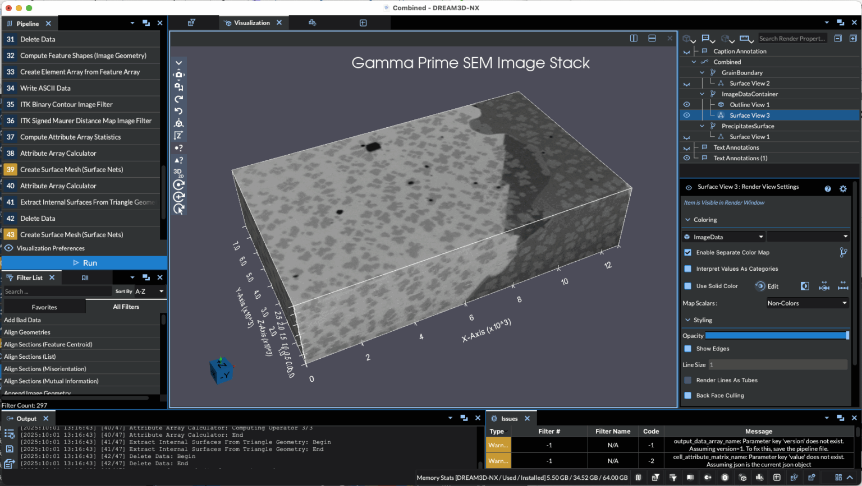Open the ImageData coloring dropdown
Screen dimensions: 862x486
pyautogui.click(x=723, y=237)
